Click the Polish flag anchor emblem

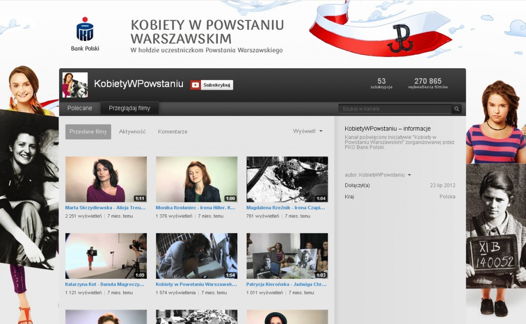click(x=398, y=44)
